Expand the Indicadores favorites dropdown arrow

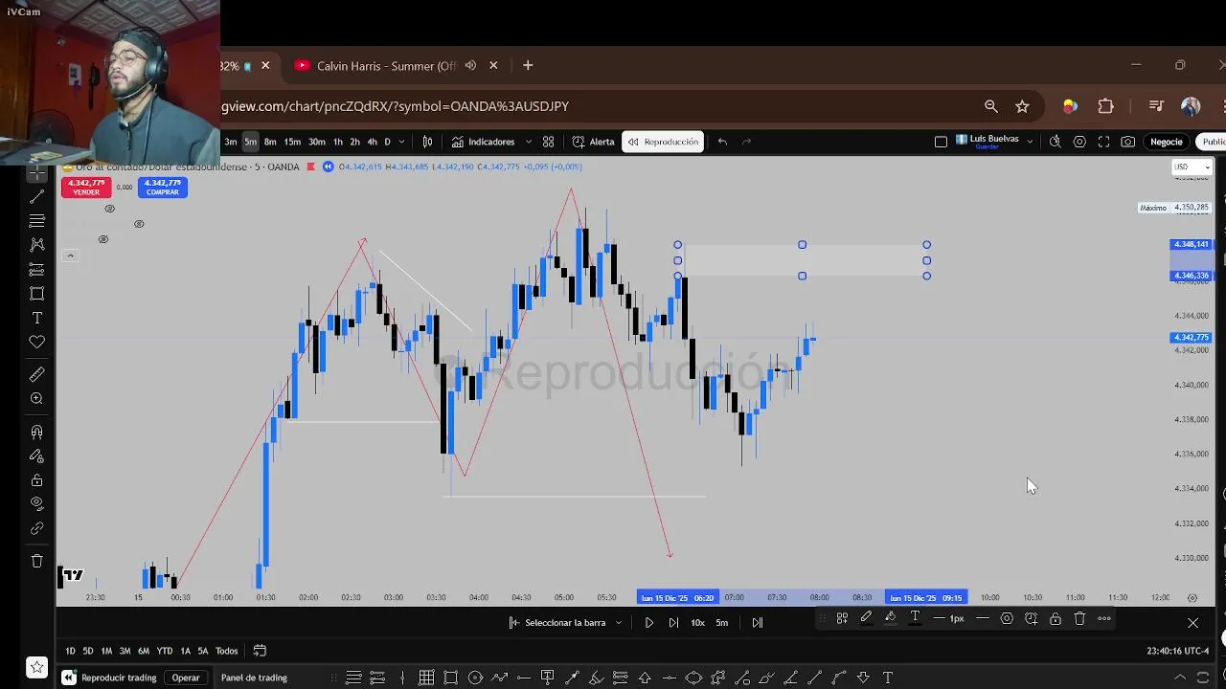pos(528,142)
